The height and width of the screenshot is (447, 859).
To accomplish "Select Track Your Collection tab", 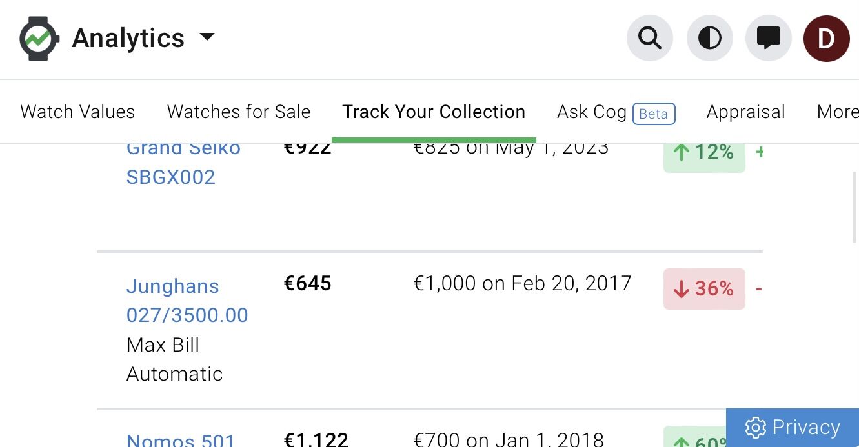I will click(x=434, y=112).
